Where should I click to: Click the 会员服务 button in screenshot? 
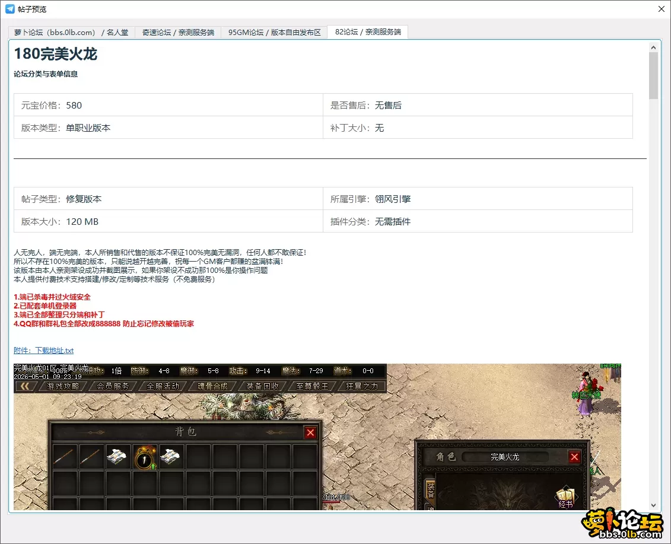point(113,386)
